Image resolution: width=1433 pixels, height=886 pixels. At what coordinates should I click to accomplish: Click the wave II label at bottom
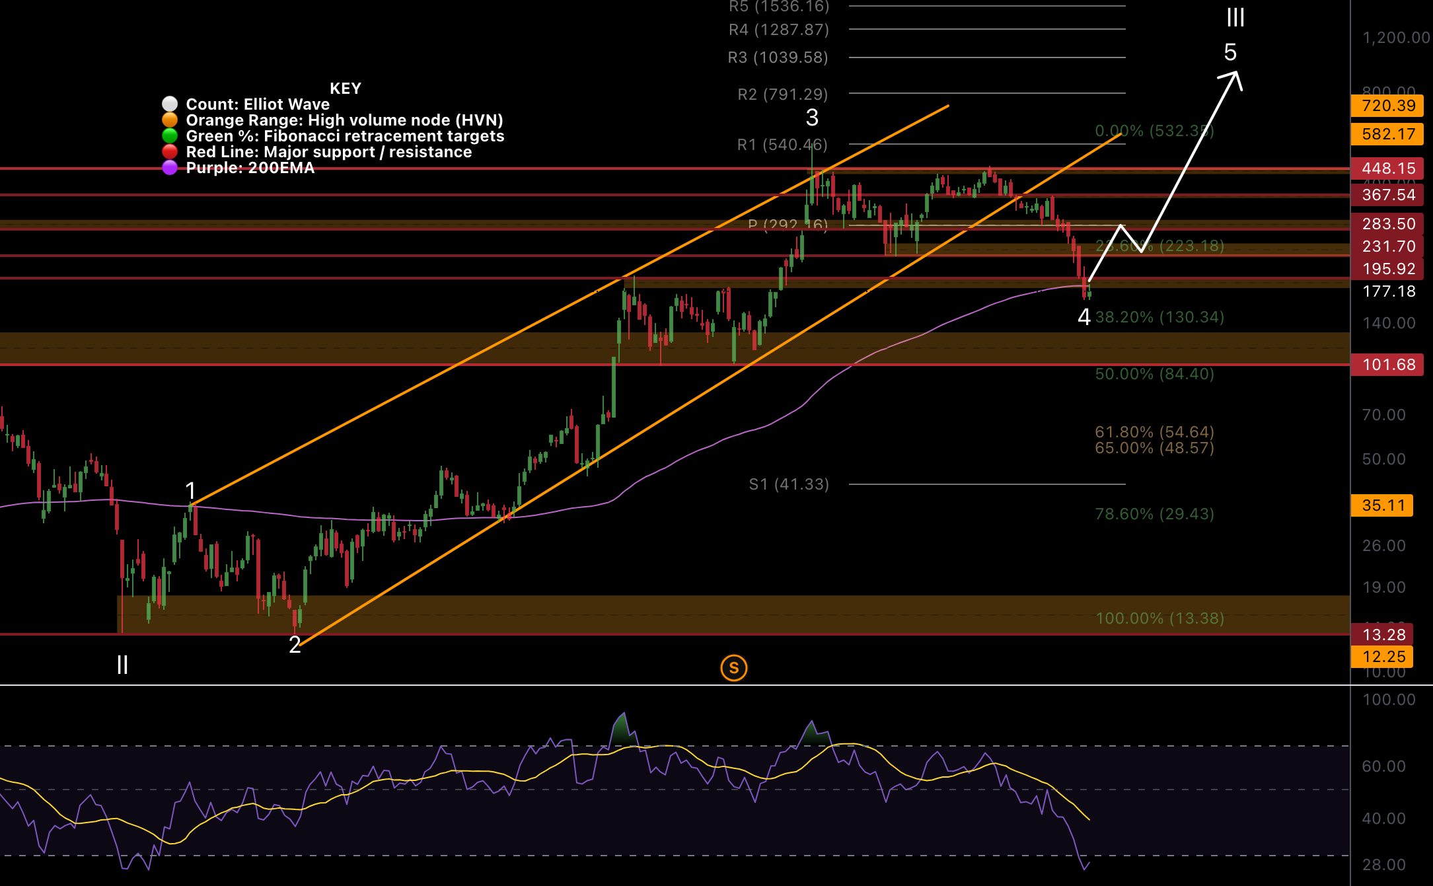coord(122,665)
